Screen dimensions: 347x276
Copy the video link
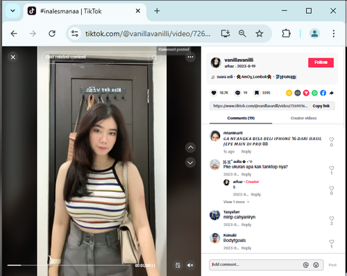click(x=321, y=106)
